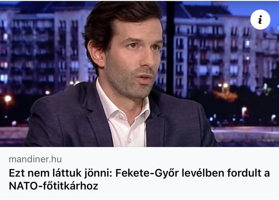Click the street lights at the photo's left edge
Viewport: 279px width, 200px height.
point(8,98)
